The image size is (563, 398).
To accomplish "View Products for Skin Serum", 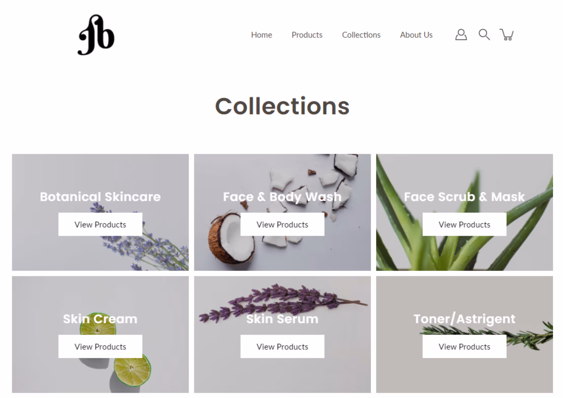I will coord(282,347).
